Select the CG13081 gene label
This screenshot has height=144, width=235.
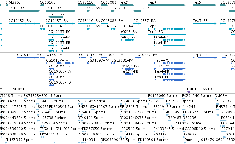point(119,8)
